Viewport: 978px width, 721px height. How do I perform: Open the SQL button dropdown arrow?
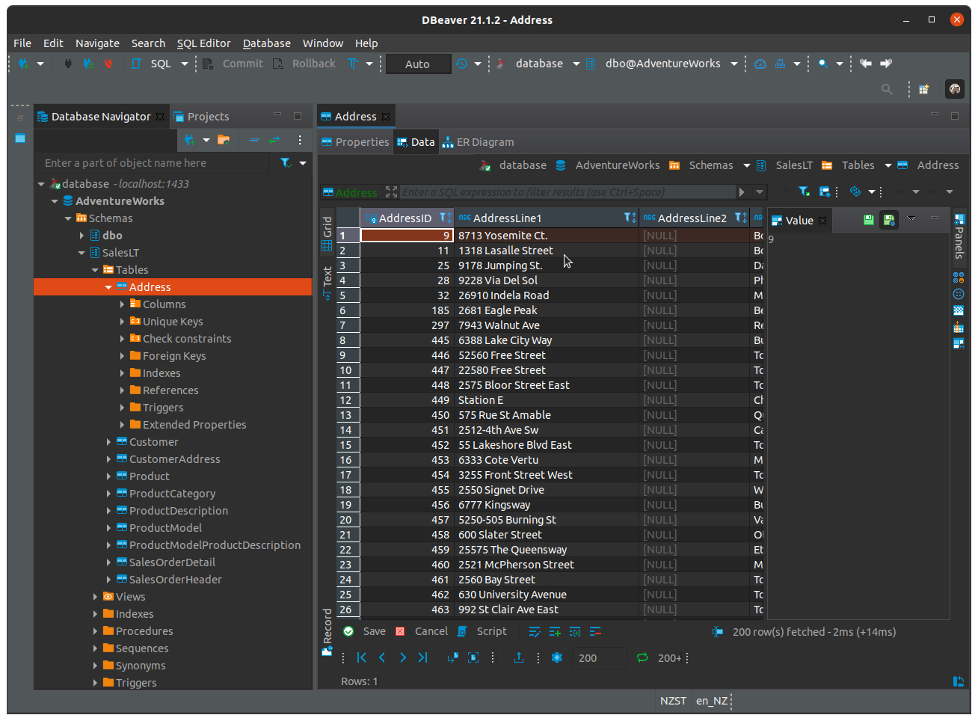click(185, 64)
